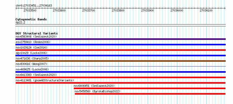
Task: Select the red nsv6413383 variant bar
Action: (x=120, y=77)
